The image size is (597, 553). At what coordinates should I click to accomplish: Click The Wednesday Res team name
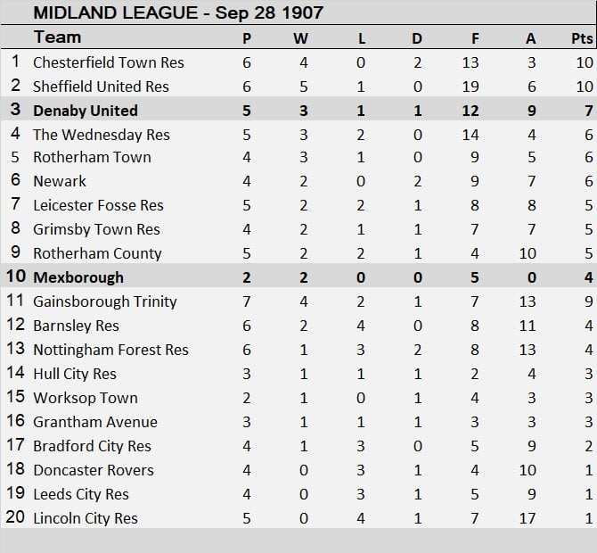(x=101, y=135)
